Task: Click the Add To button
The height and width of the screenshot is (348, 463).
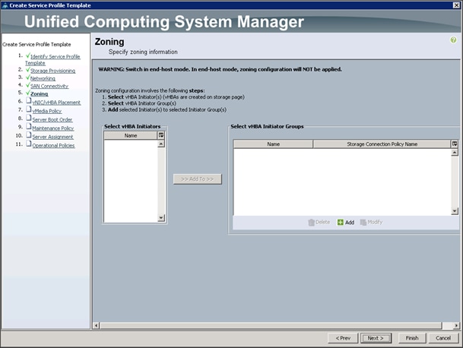Action: [x=197, y=179]
